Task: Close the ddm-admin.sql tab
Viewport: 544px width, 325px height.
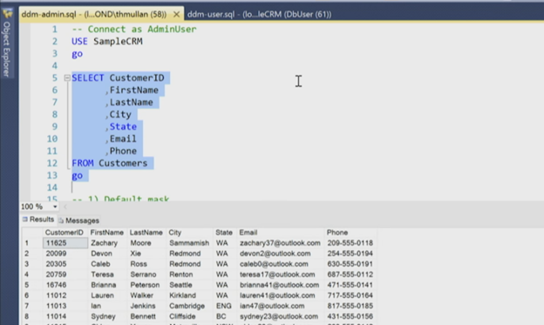Action: (176, 14)
